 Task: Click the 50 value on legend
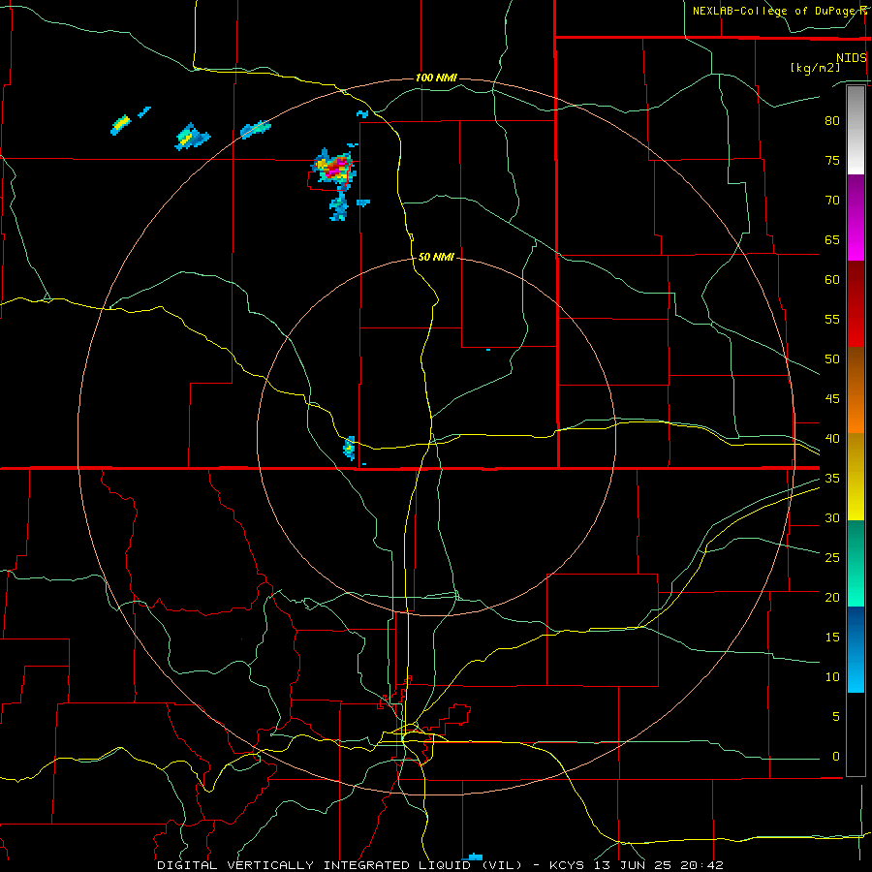click(x=832, y=359)
